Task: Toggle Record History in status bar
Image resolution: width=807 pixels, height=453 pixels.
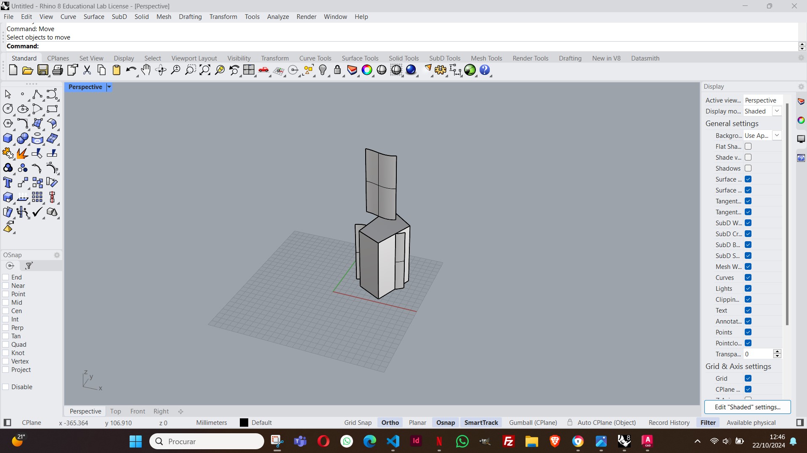Action: 669,423
